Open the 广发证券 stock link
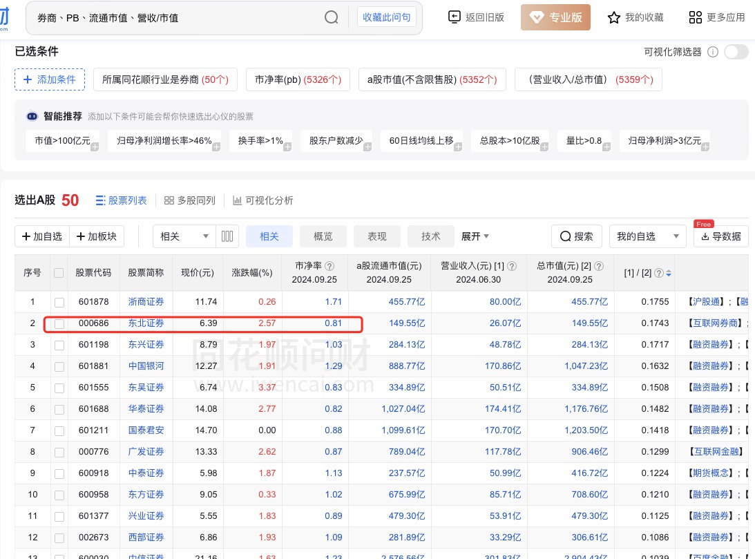This screenshot has height=559, width=755. [x=146, y=452]
